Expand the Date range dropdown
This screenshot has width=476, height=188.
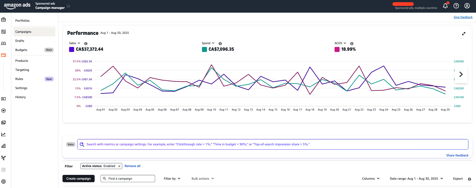click(416, 178)
